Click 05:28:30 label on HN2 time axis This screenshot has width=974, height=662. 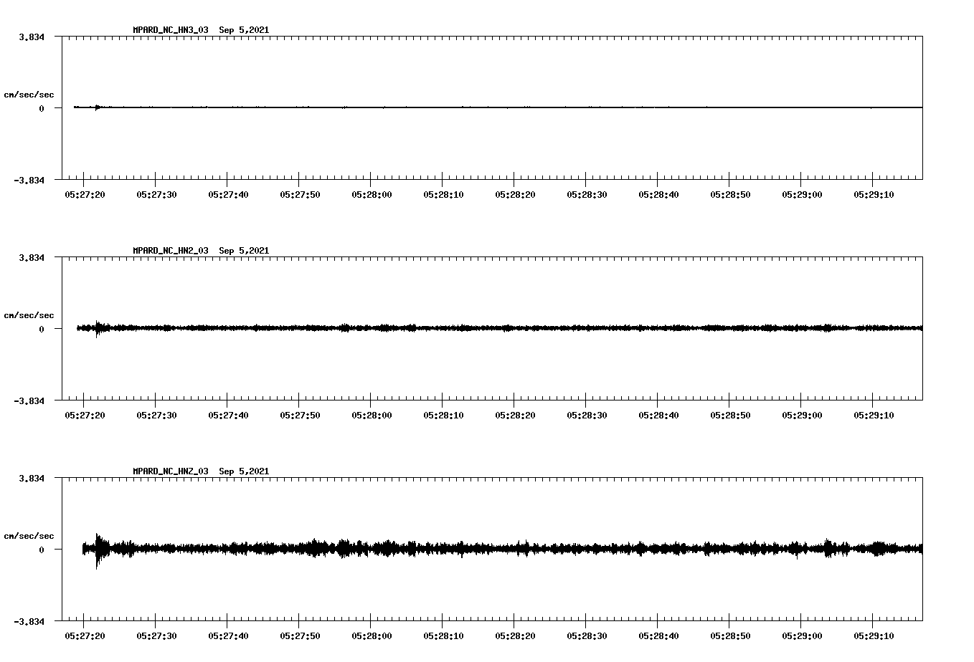587,415
